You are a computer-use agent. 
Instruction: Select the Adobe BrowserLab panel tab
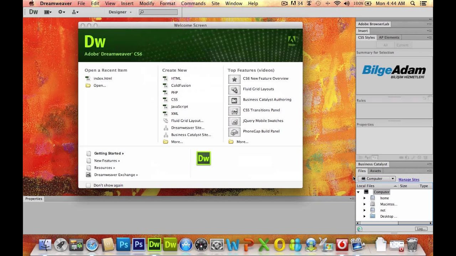(x=374, y=24)
